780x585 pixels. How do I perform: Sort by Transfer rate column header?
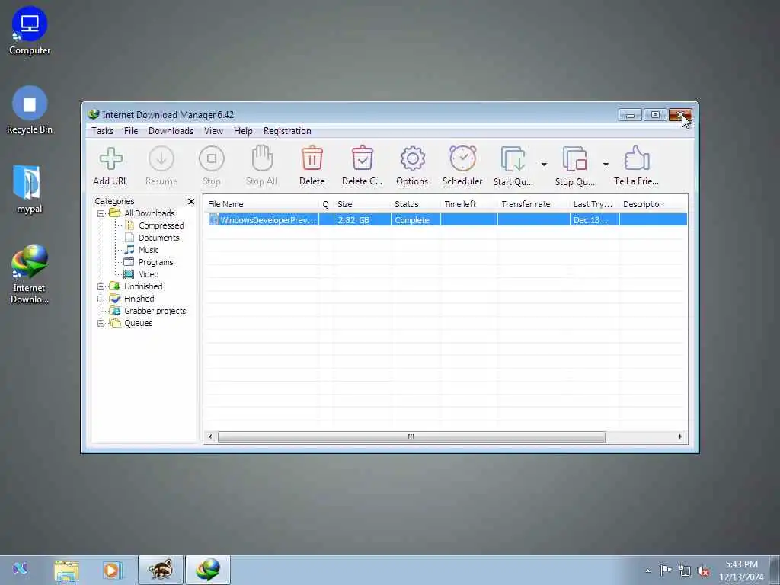tap(533, 204)
